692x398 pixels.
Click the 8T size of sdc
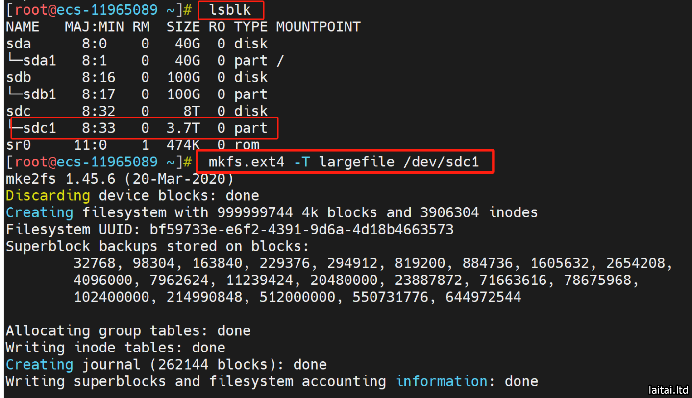191,111
